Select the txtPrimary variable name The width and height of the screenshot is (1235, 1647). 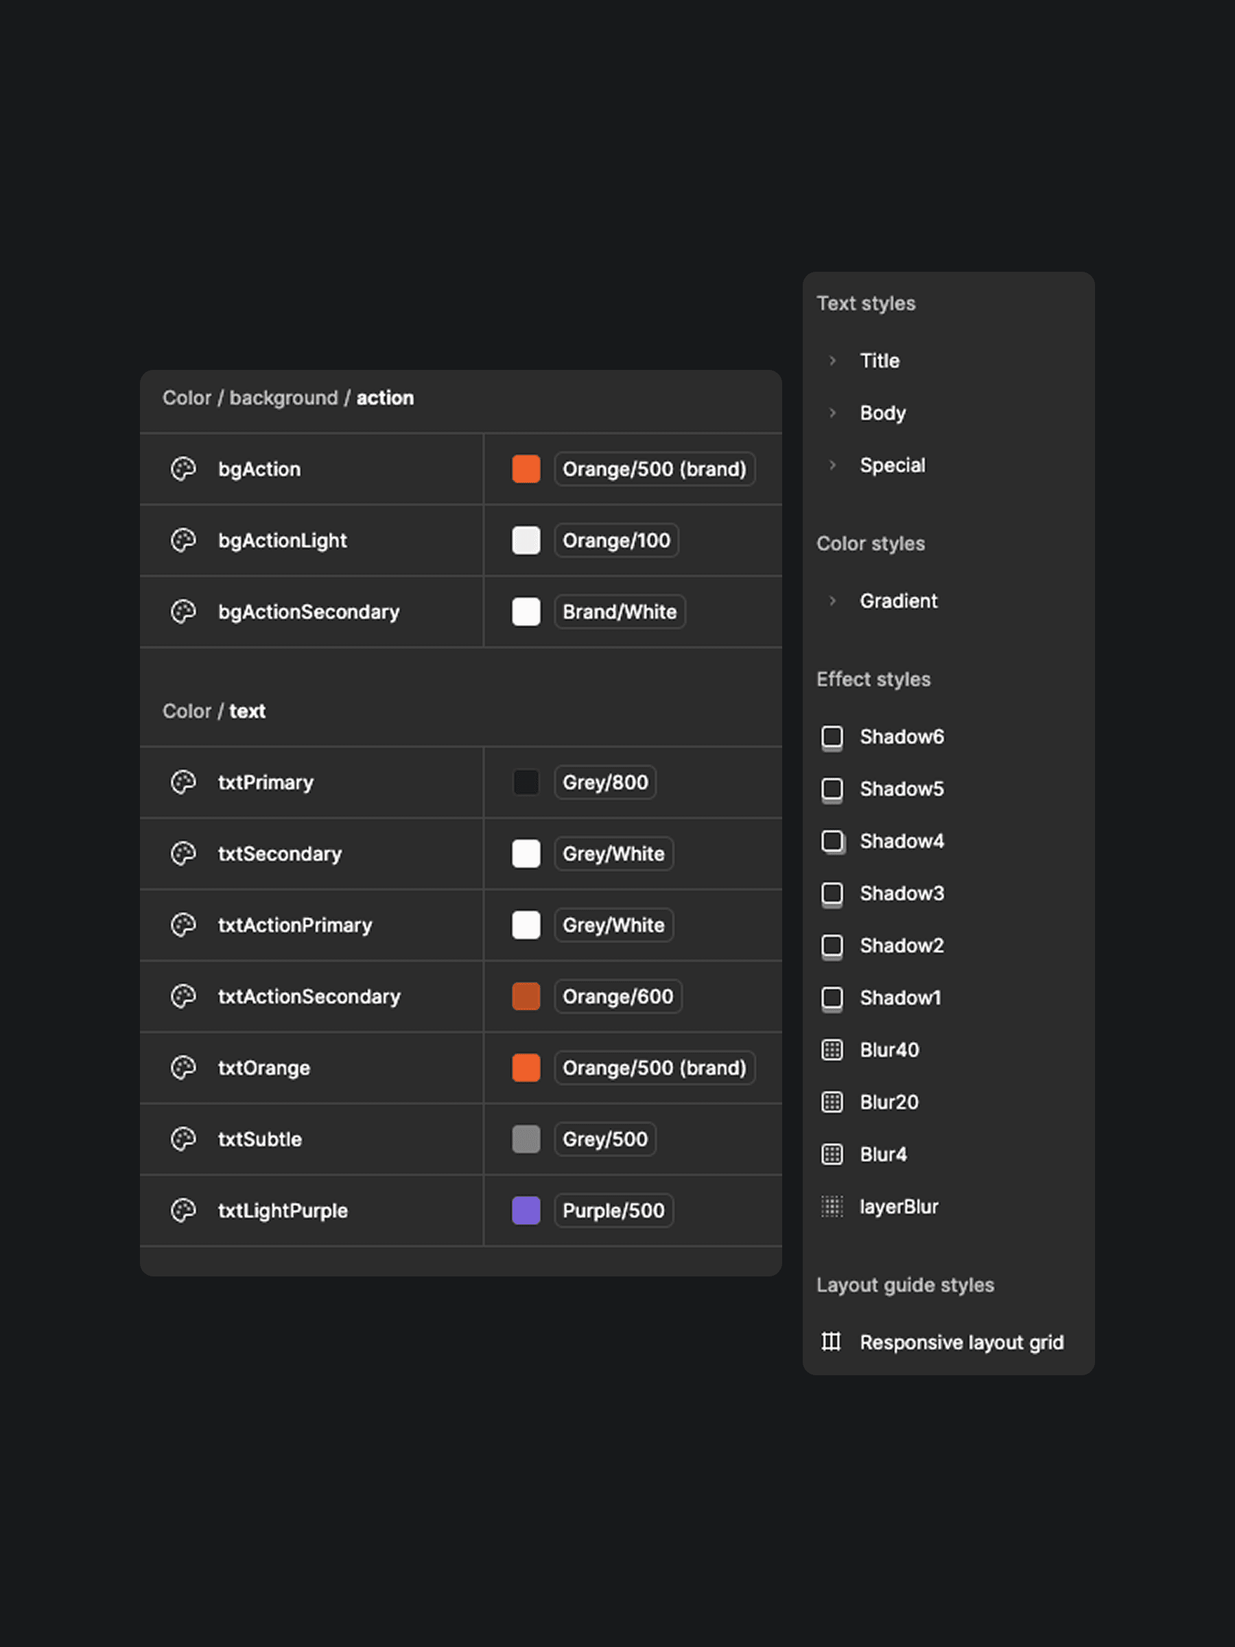[266, 782]
